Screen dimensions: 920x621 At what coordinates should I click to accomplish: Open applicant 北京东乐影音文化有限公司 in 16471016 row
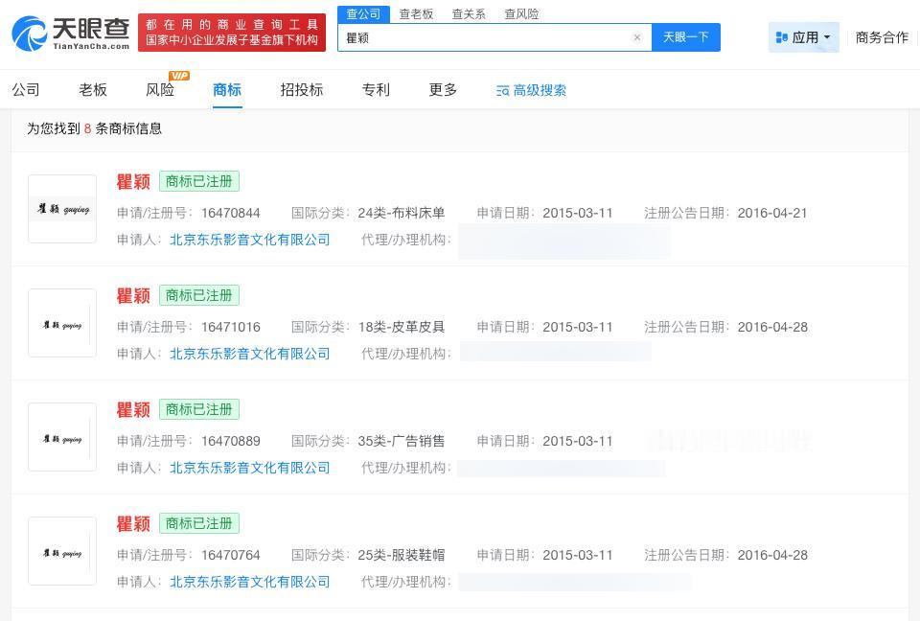point(250,354)
